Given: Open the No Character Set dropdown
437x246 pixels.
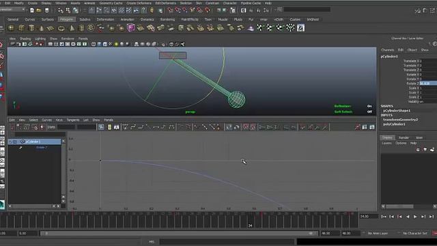Looking at the screenshot, I should [415, 233].
